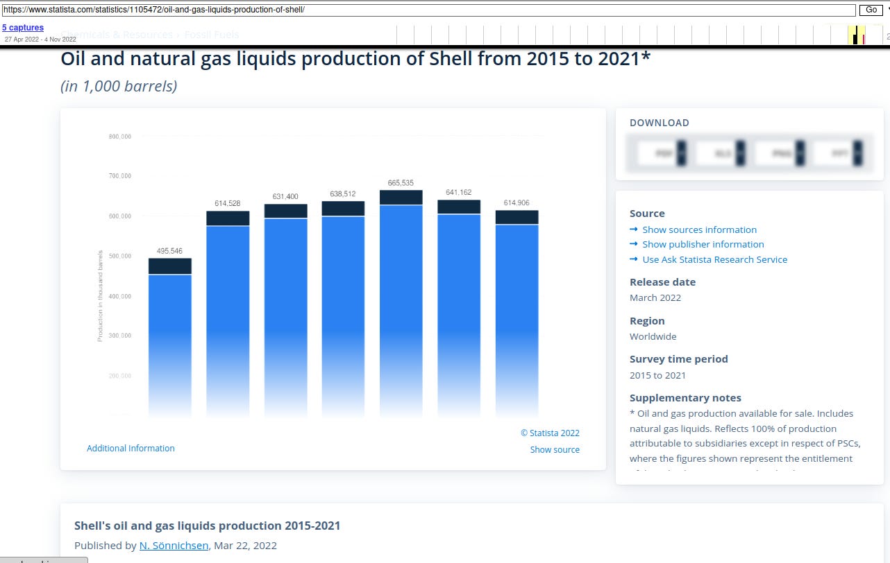
Task: Open the Fossil Fuels breadcrumb link
Action: pyautogui.click(x=212, y=35)
